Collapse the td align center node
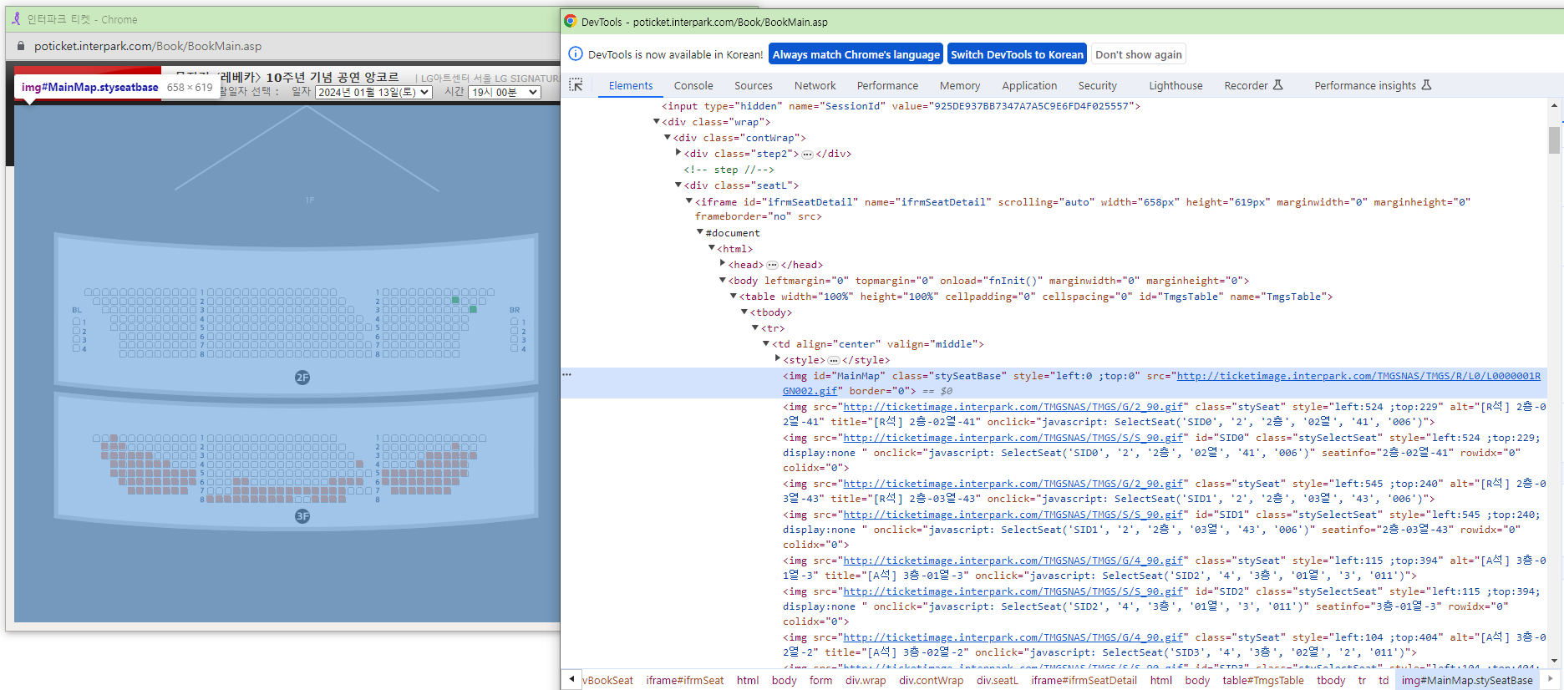The image size is (1564, 690). pyautogui.click(x=766, y=343)
